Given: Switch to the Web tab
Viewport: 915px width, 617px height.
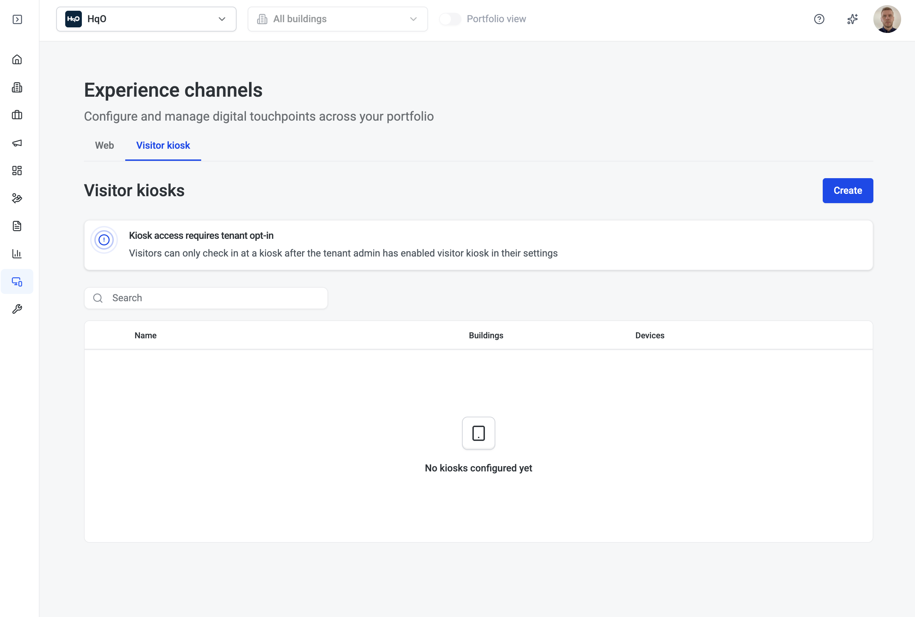Looking at the screenshot, I should [104, 146].
